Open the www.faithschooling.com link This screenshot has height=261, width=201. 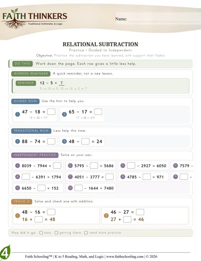125,257
